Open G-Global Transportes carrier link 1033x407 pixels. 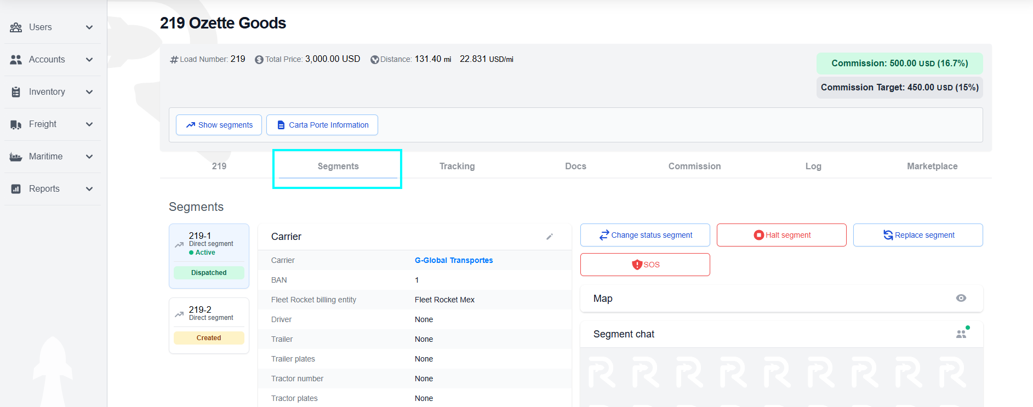pyautogui.click(x=453, y=260)
